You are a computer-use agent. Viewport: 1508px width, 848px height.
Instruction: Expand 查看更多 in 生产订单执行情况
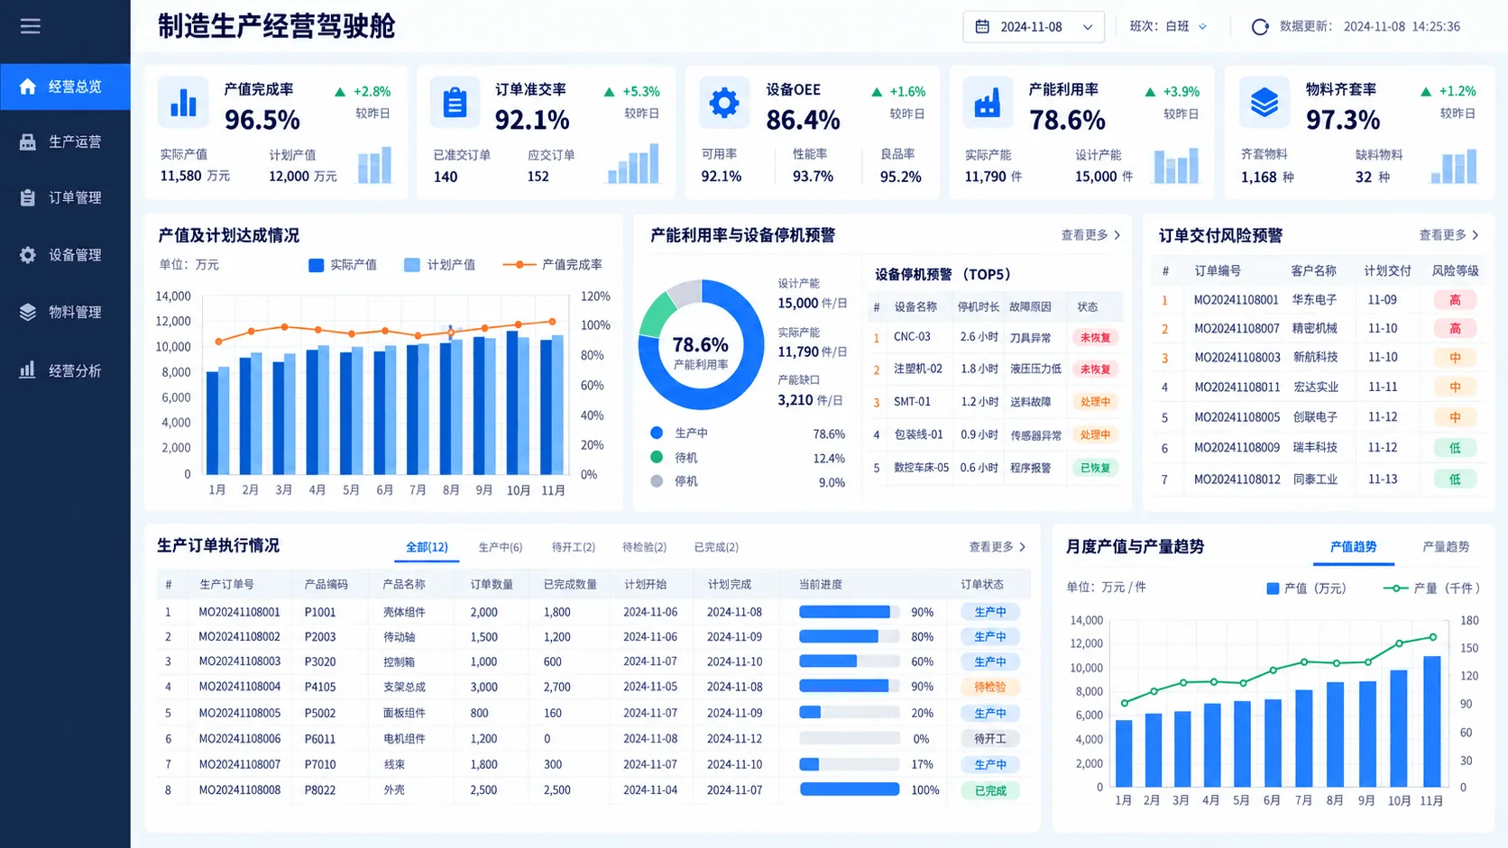point(998,547)
